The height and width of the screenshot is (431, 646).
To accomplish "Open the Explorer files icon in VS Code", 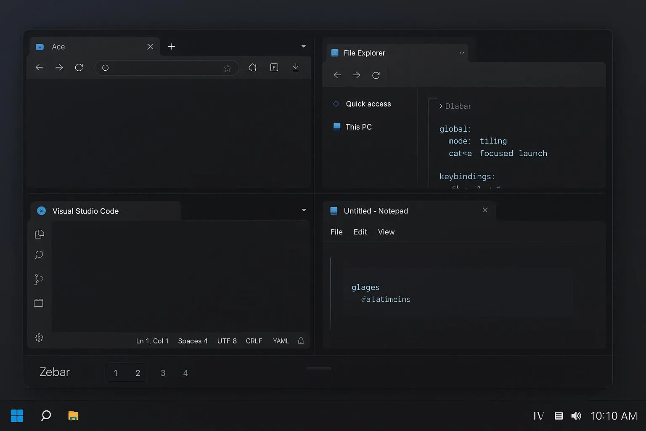I will click(39, 234).
